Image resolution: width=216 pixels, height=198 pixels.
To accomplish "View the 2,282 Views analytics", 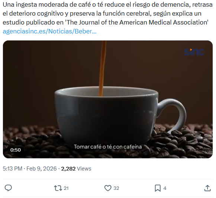I will coord(76,169).
